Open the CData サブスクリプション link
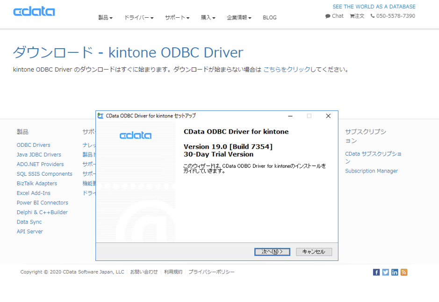 373,157
